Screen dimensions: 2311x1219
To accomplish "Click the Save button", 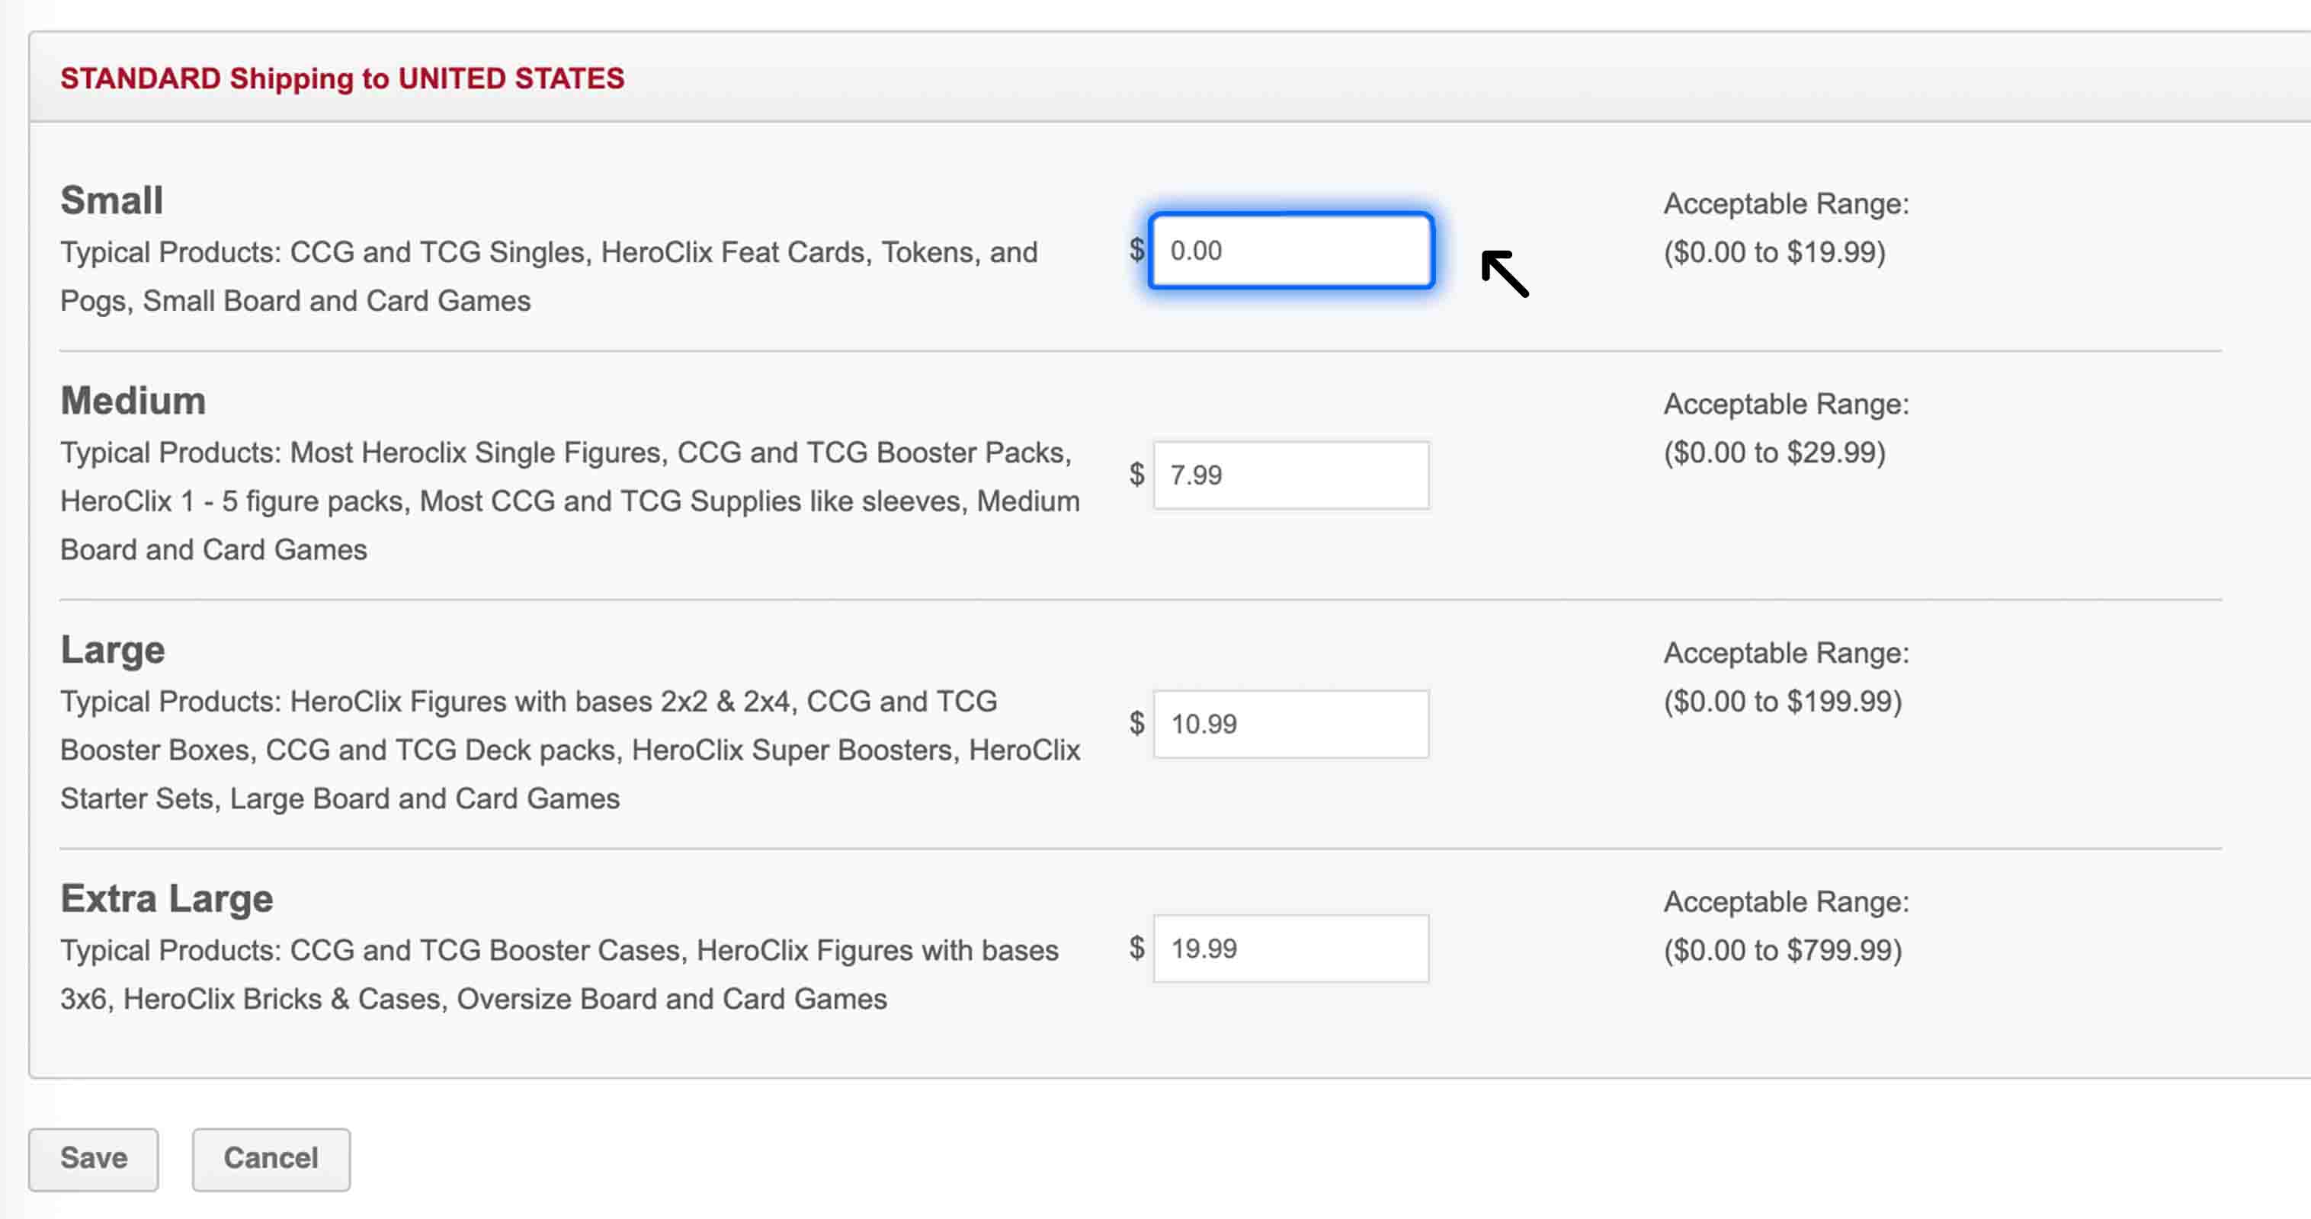I will (93, 1158).
